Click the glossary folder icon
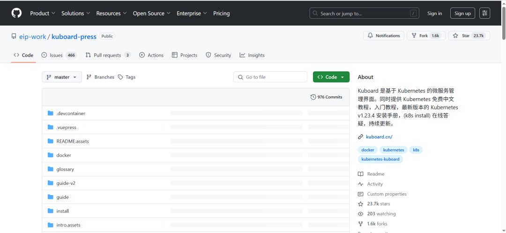The width and height of the screenshot is (506, 233). point(50,169)
